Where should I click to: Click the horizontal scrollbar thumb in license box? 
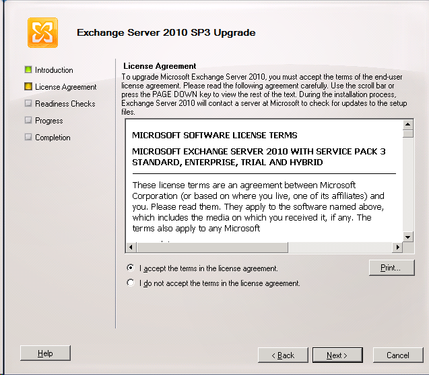click(212, 248)
